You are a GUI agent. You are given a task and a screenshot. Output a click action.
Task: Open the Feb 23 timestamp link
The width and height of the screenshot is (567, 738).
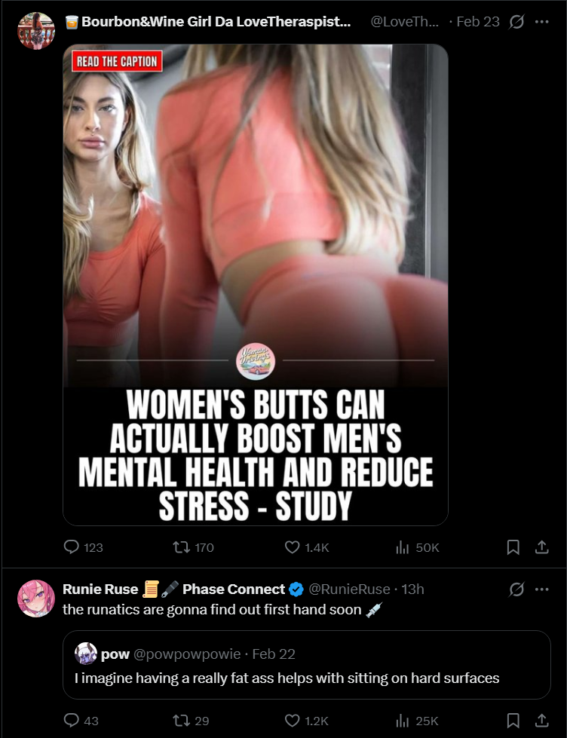point(477,22)
